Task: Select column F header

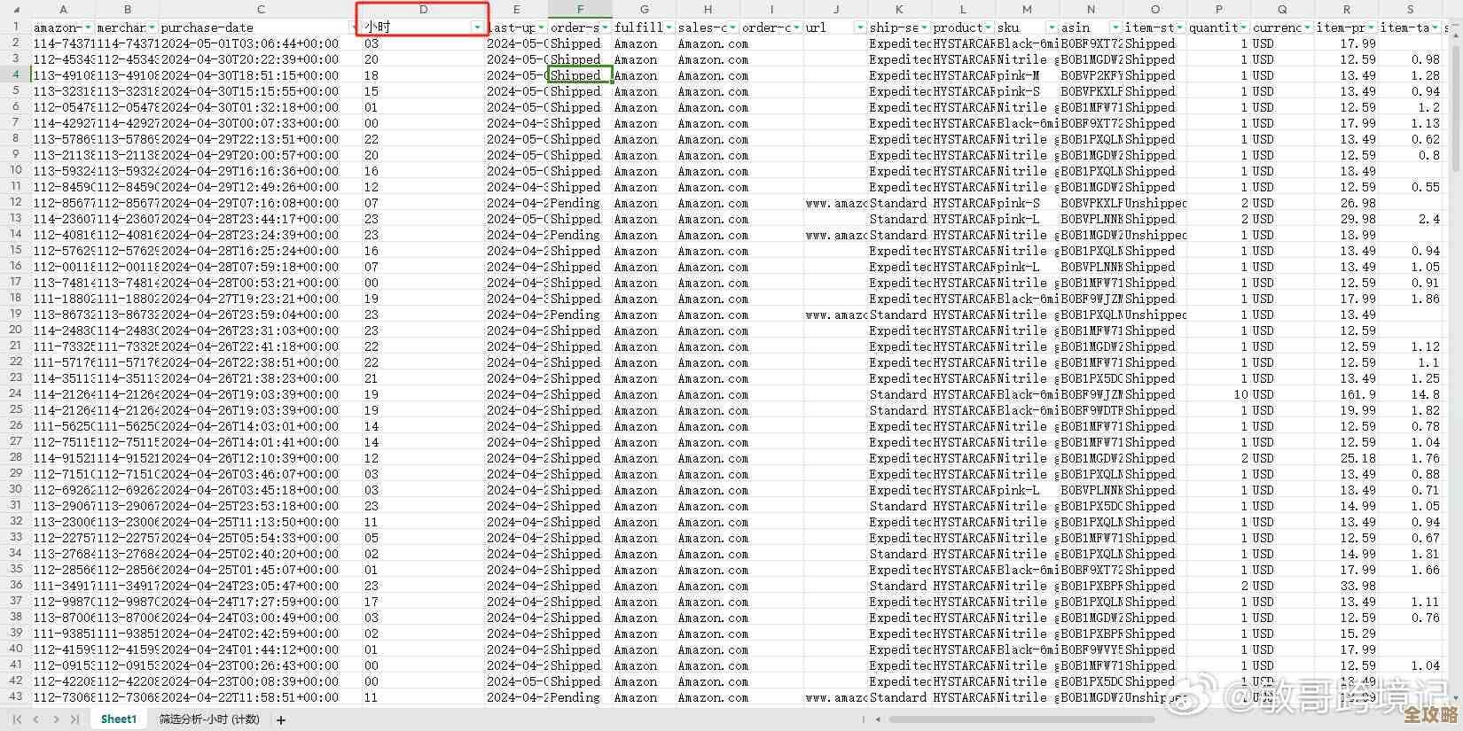Action: pyautogui.click(x=580, y=9)
